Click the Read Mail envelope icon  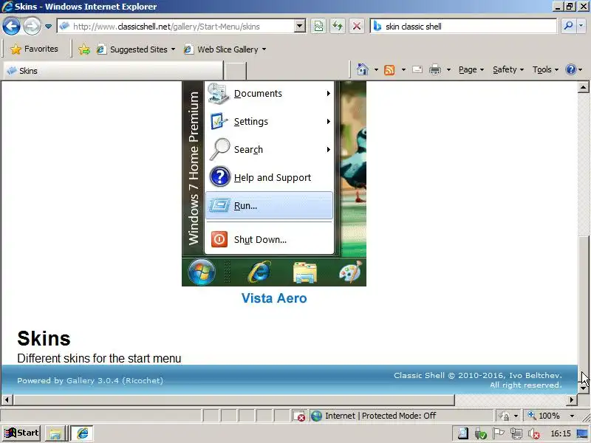tap(417, 69)
